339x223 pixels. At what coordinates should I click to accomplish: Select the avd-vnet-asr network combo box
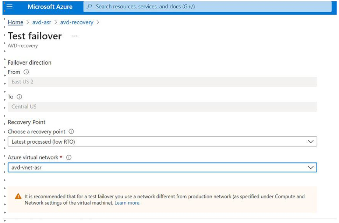tap(162, 168)
